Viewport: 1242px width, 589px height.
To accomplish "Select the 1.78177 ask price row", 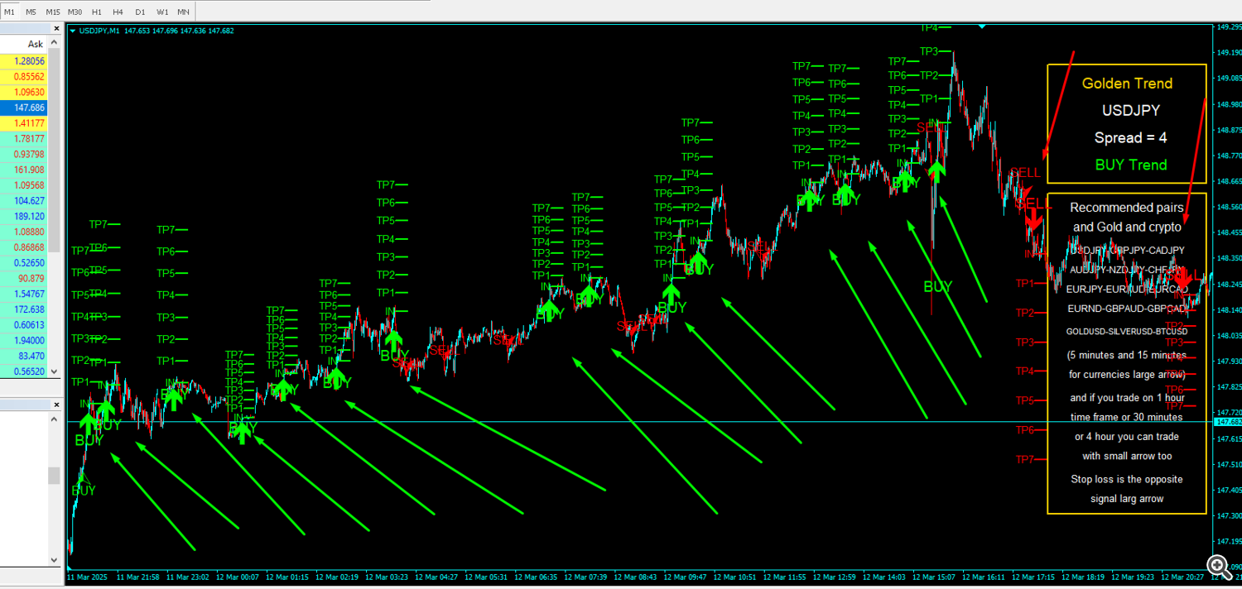I will coord(24,139).
